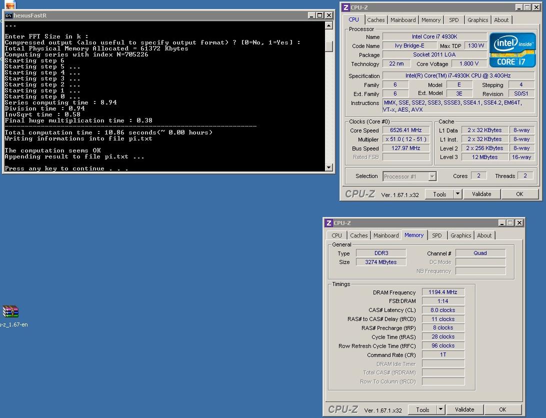The height and width of the screenshot is (418, 546).
Task: Click the DRAM Frequency value 1194.4 MHz
Action: point(443,292)
